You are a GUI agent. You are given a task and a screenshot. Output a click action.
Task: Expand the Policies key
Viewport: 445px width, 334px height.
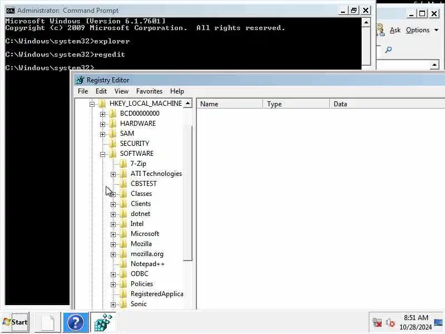[x=113, y=284]
